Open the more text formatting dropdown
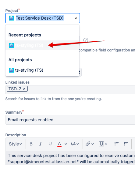Image resolution: width=135 pixels, height=177 pixels. 75,144
